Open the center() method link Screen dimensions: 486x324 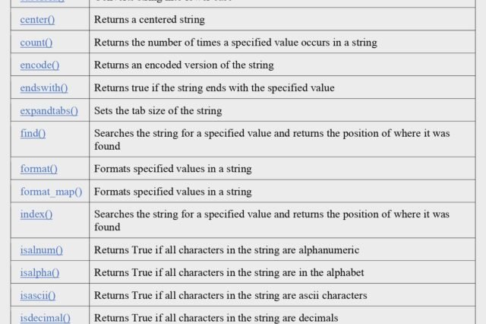tap(37, 20)
